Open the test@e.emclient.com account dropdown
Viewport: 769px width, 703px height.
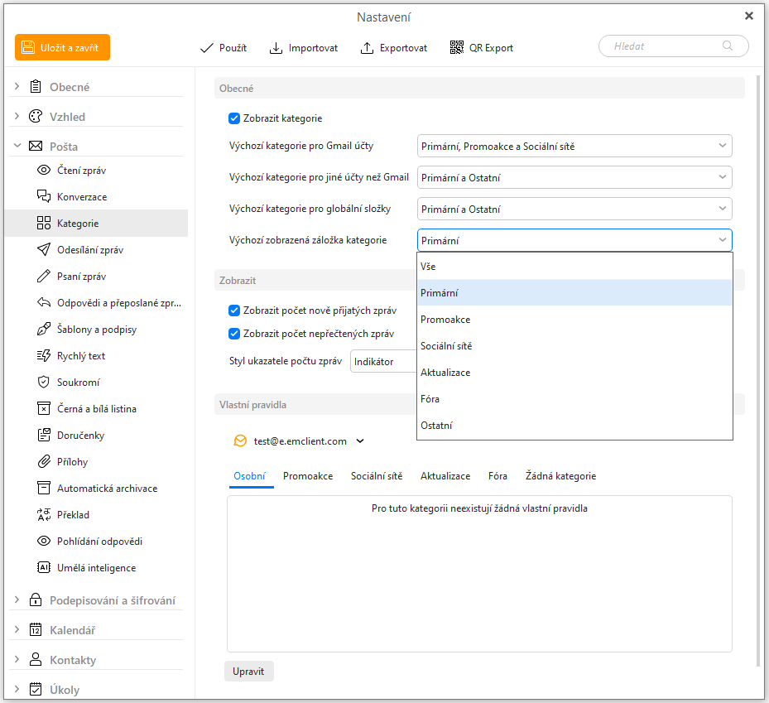pos(360,441)
